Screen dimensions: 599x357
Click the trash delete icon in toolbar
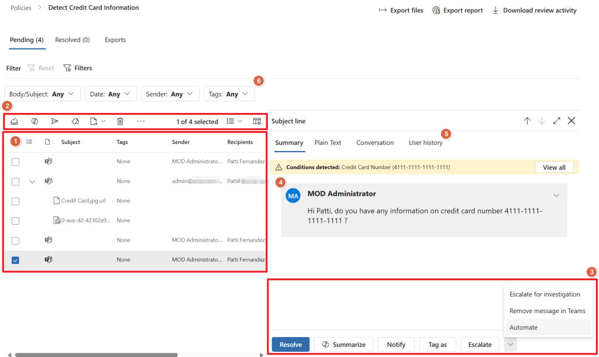(120, 121)
